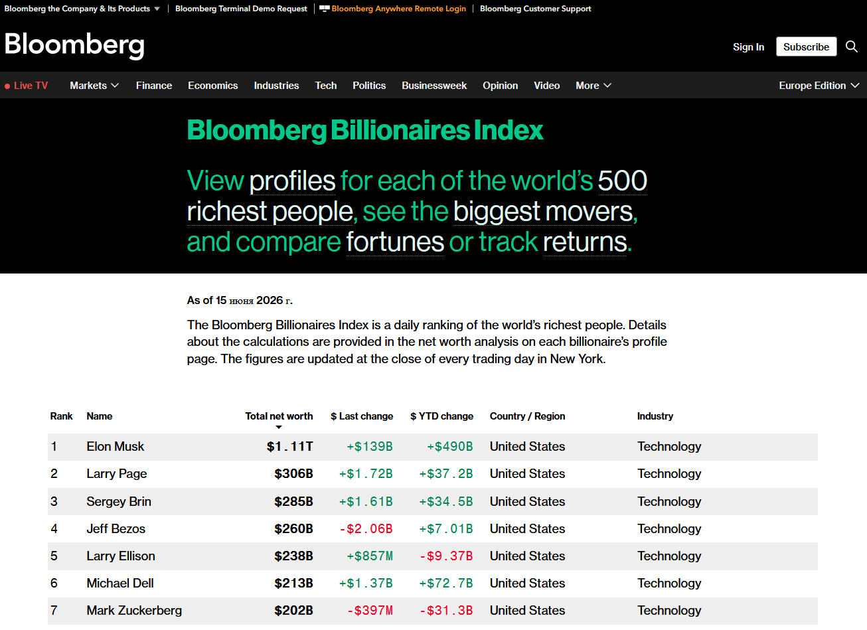The image size is (867, 630).
Task: Open the More menu dropdown
Action: click(593, 86)
